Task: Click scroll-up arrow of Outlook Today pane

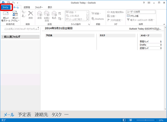Action: click(165, 27)
